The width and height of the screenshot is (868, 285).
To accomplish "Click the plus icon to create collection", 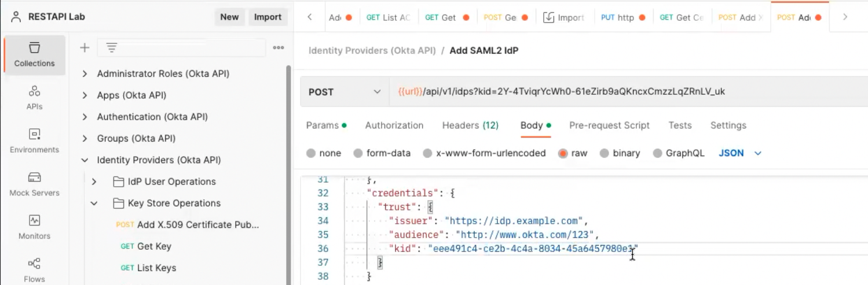I will click(x=85, y=48).
